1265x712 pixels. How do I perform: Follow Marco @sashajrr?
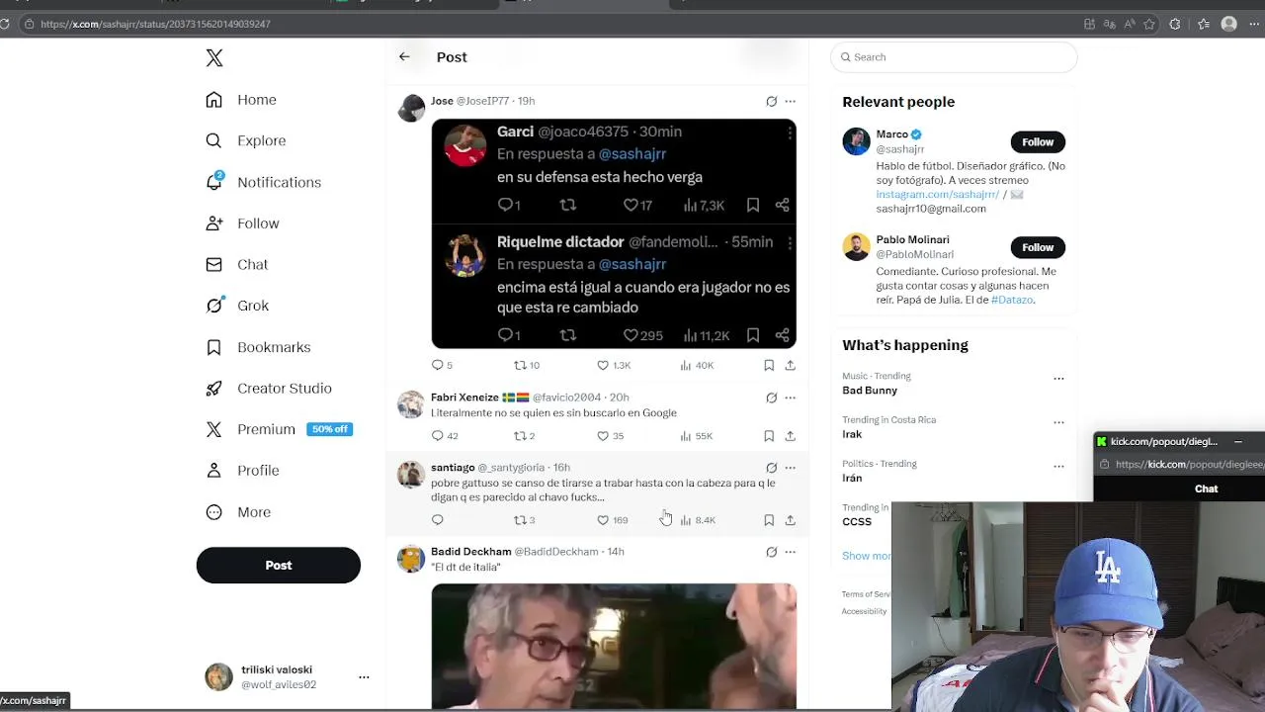coord(1038,141)
